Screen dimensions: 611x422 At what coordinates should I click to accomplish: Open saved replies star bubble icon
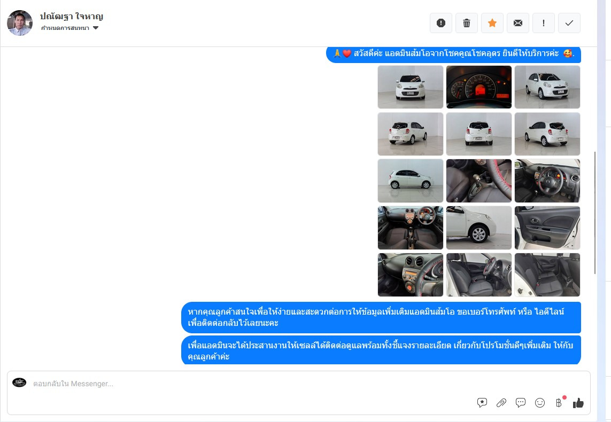pyautogui.click(x=482, y=403)
